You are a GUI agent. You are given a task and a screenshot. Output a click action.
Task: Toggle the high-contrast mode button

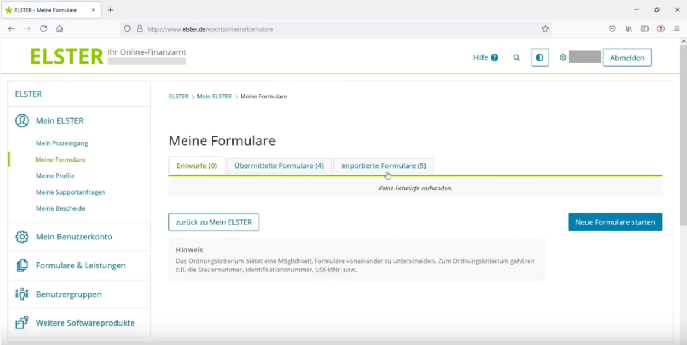(540, 57)
